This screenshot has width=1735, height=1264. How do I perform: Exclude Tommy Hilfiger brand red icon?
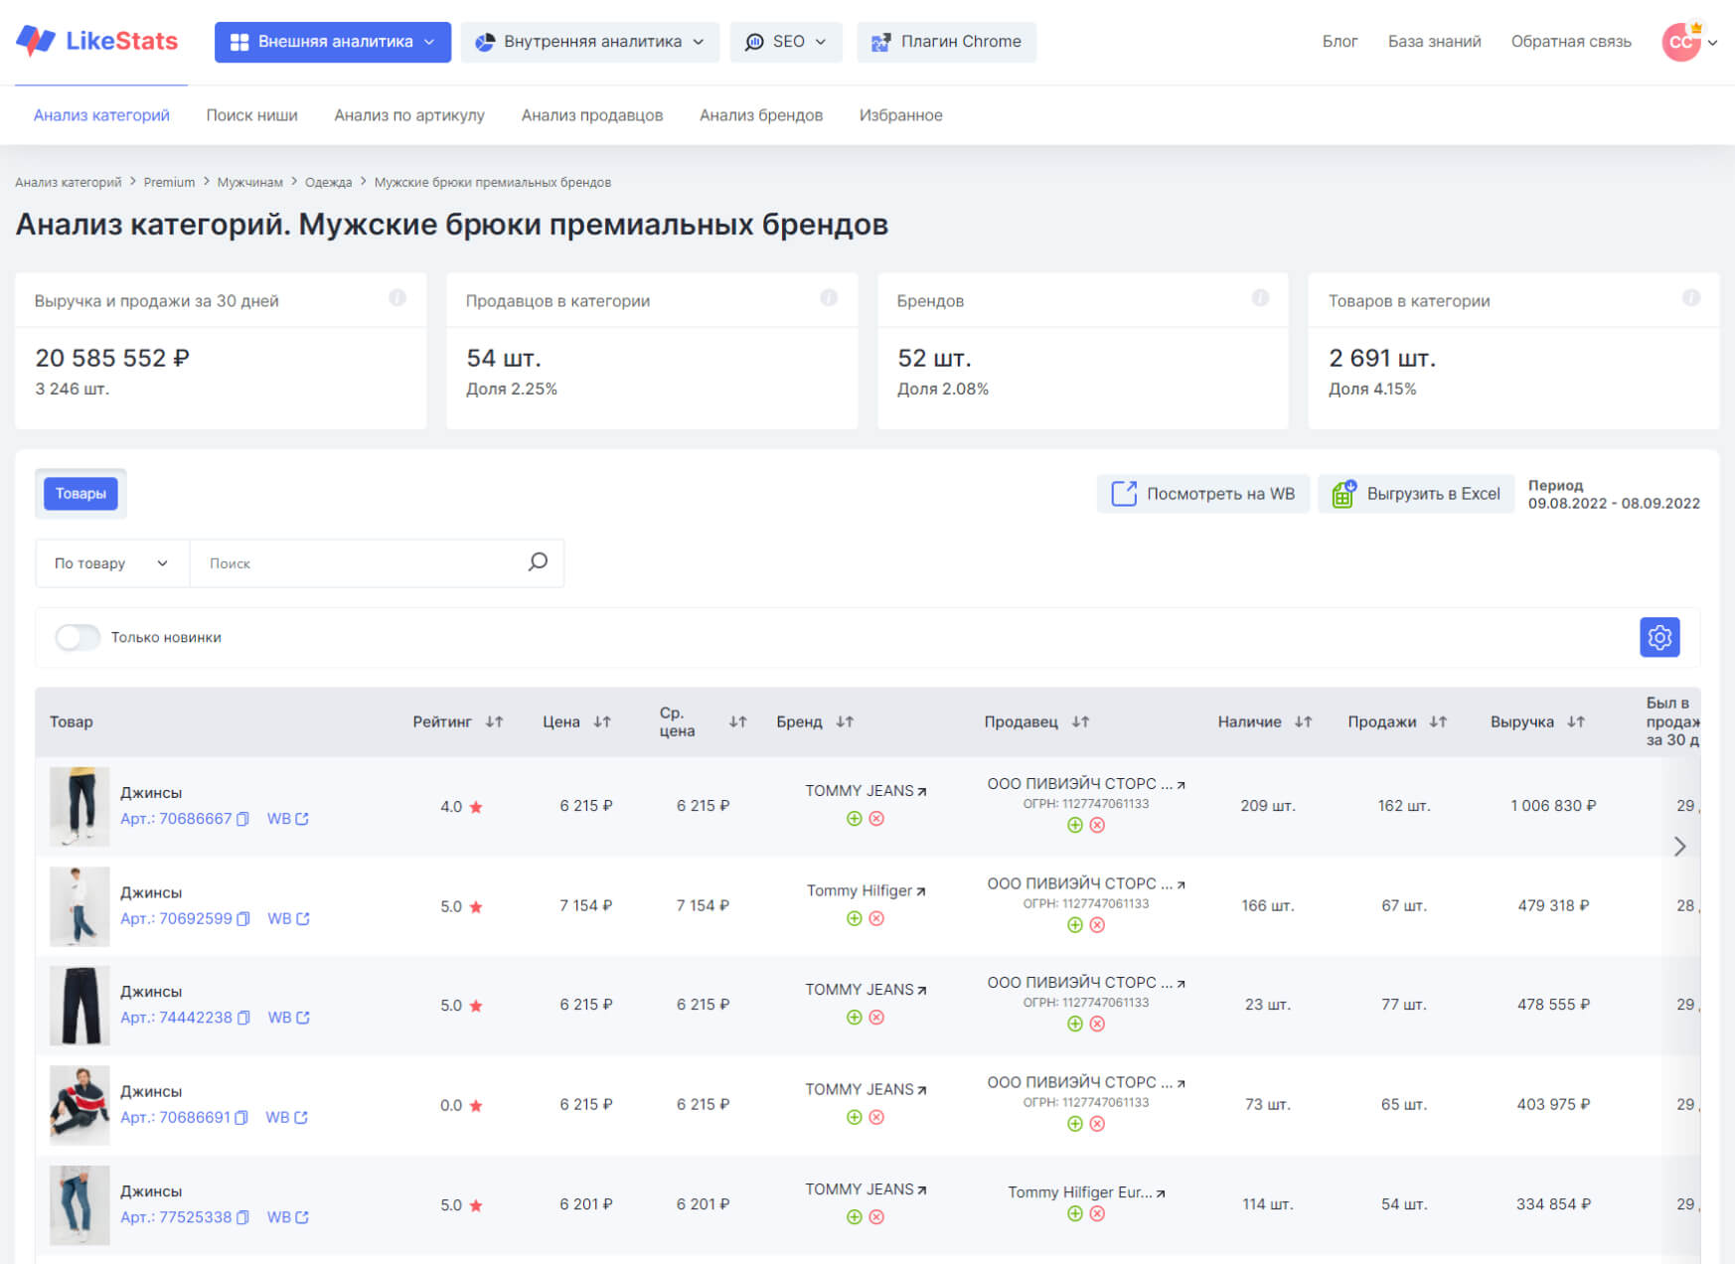876,918
